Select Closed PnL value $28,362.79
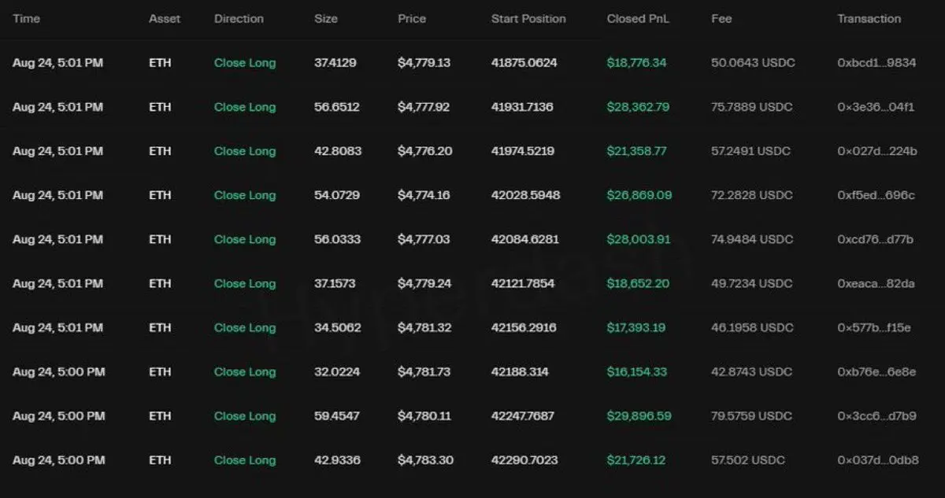Image resolution: width=945 pixels, height=498 pixels. [638, 107]
